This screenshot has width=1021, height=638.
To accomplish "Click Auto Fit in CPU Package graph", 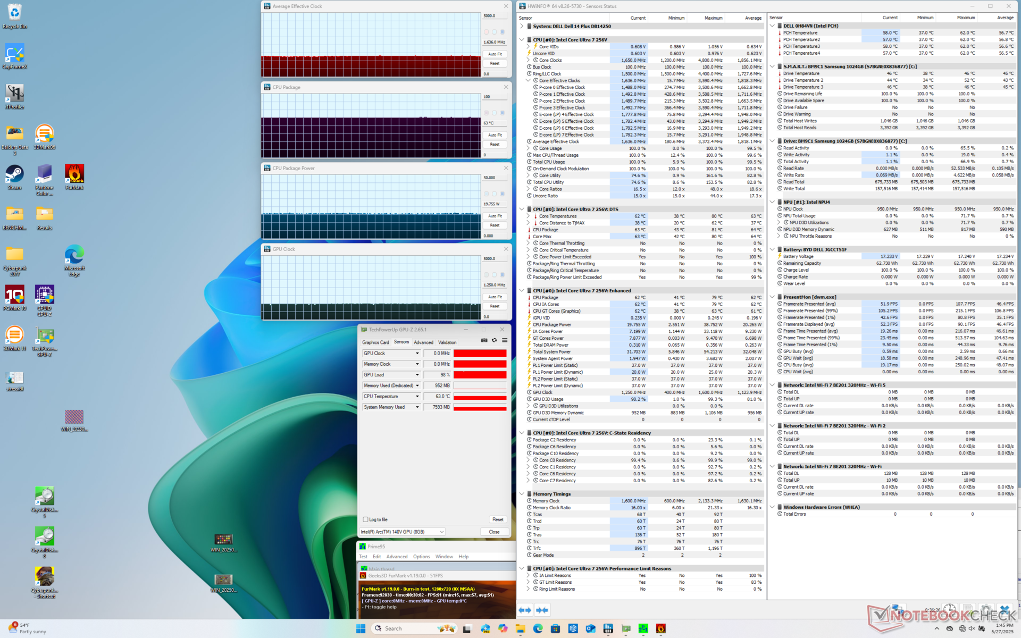I will pyautogui.click(x=495, y=135).
